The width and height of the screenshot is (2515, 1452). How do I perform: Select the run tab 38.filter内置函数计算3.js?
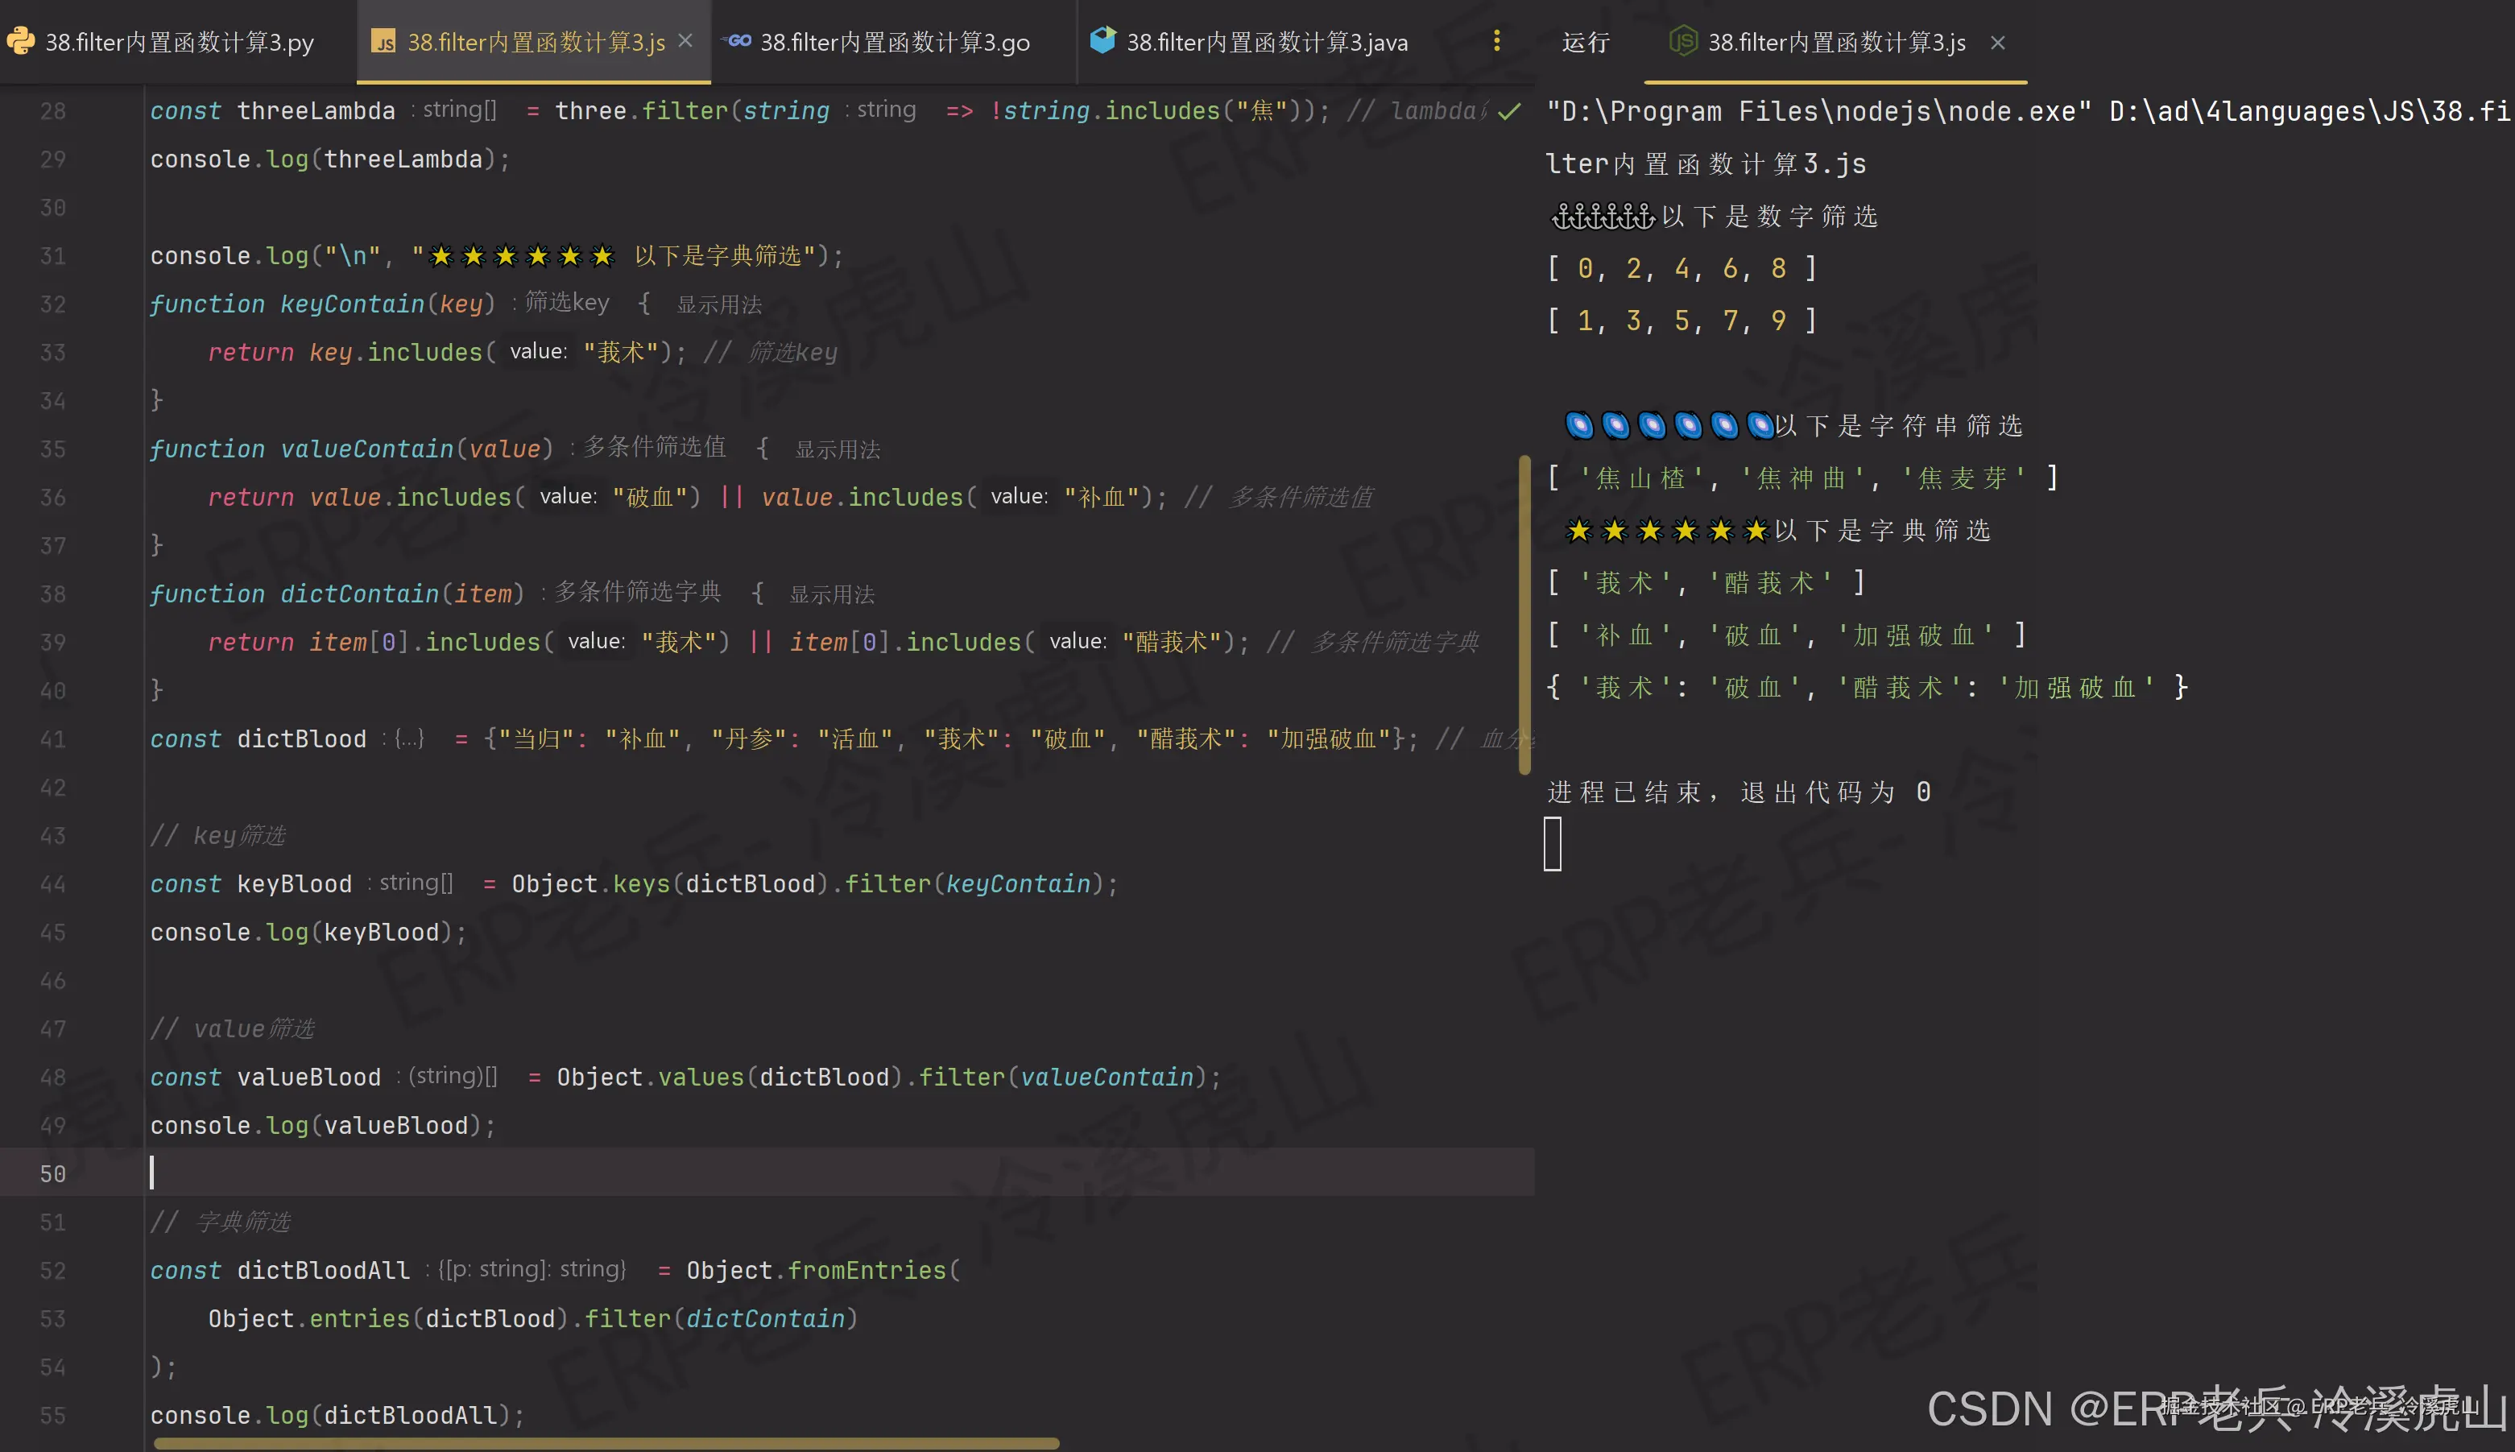click(x=1836, y=43)
